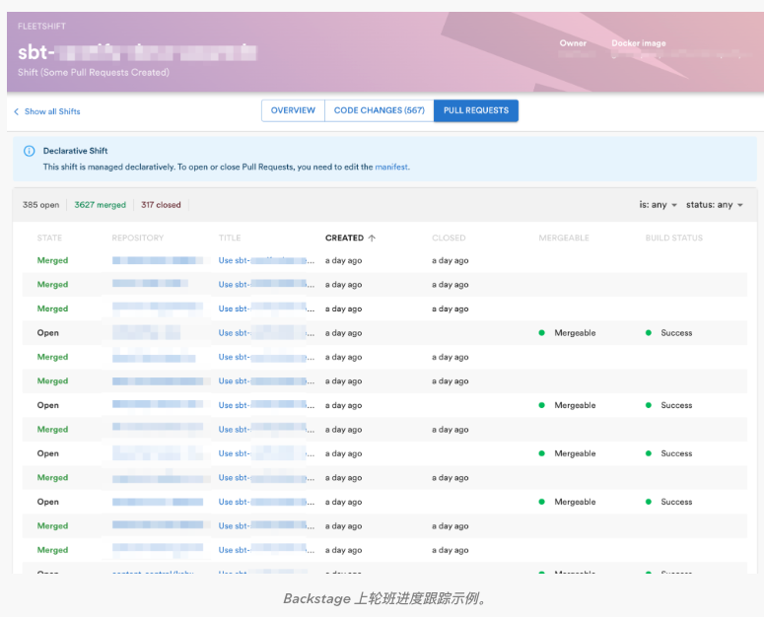The height and width of the screenshot is (617, 764).
Task: Click the first Open row's Success status
Action: click(x=668, y=333)
